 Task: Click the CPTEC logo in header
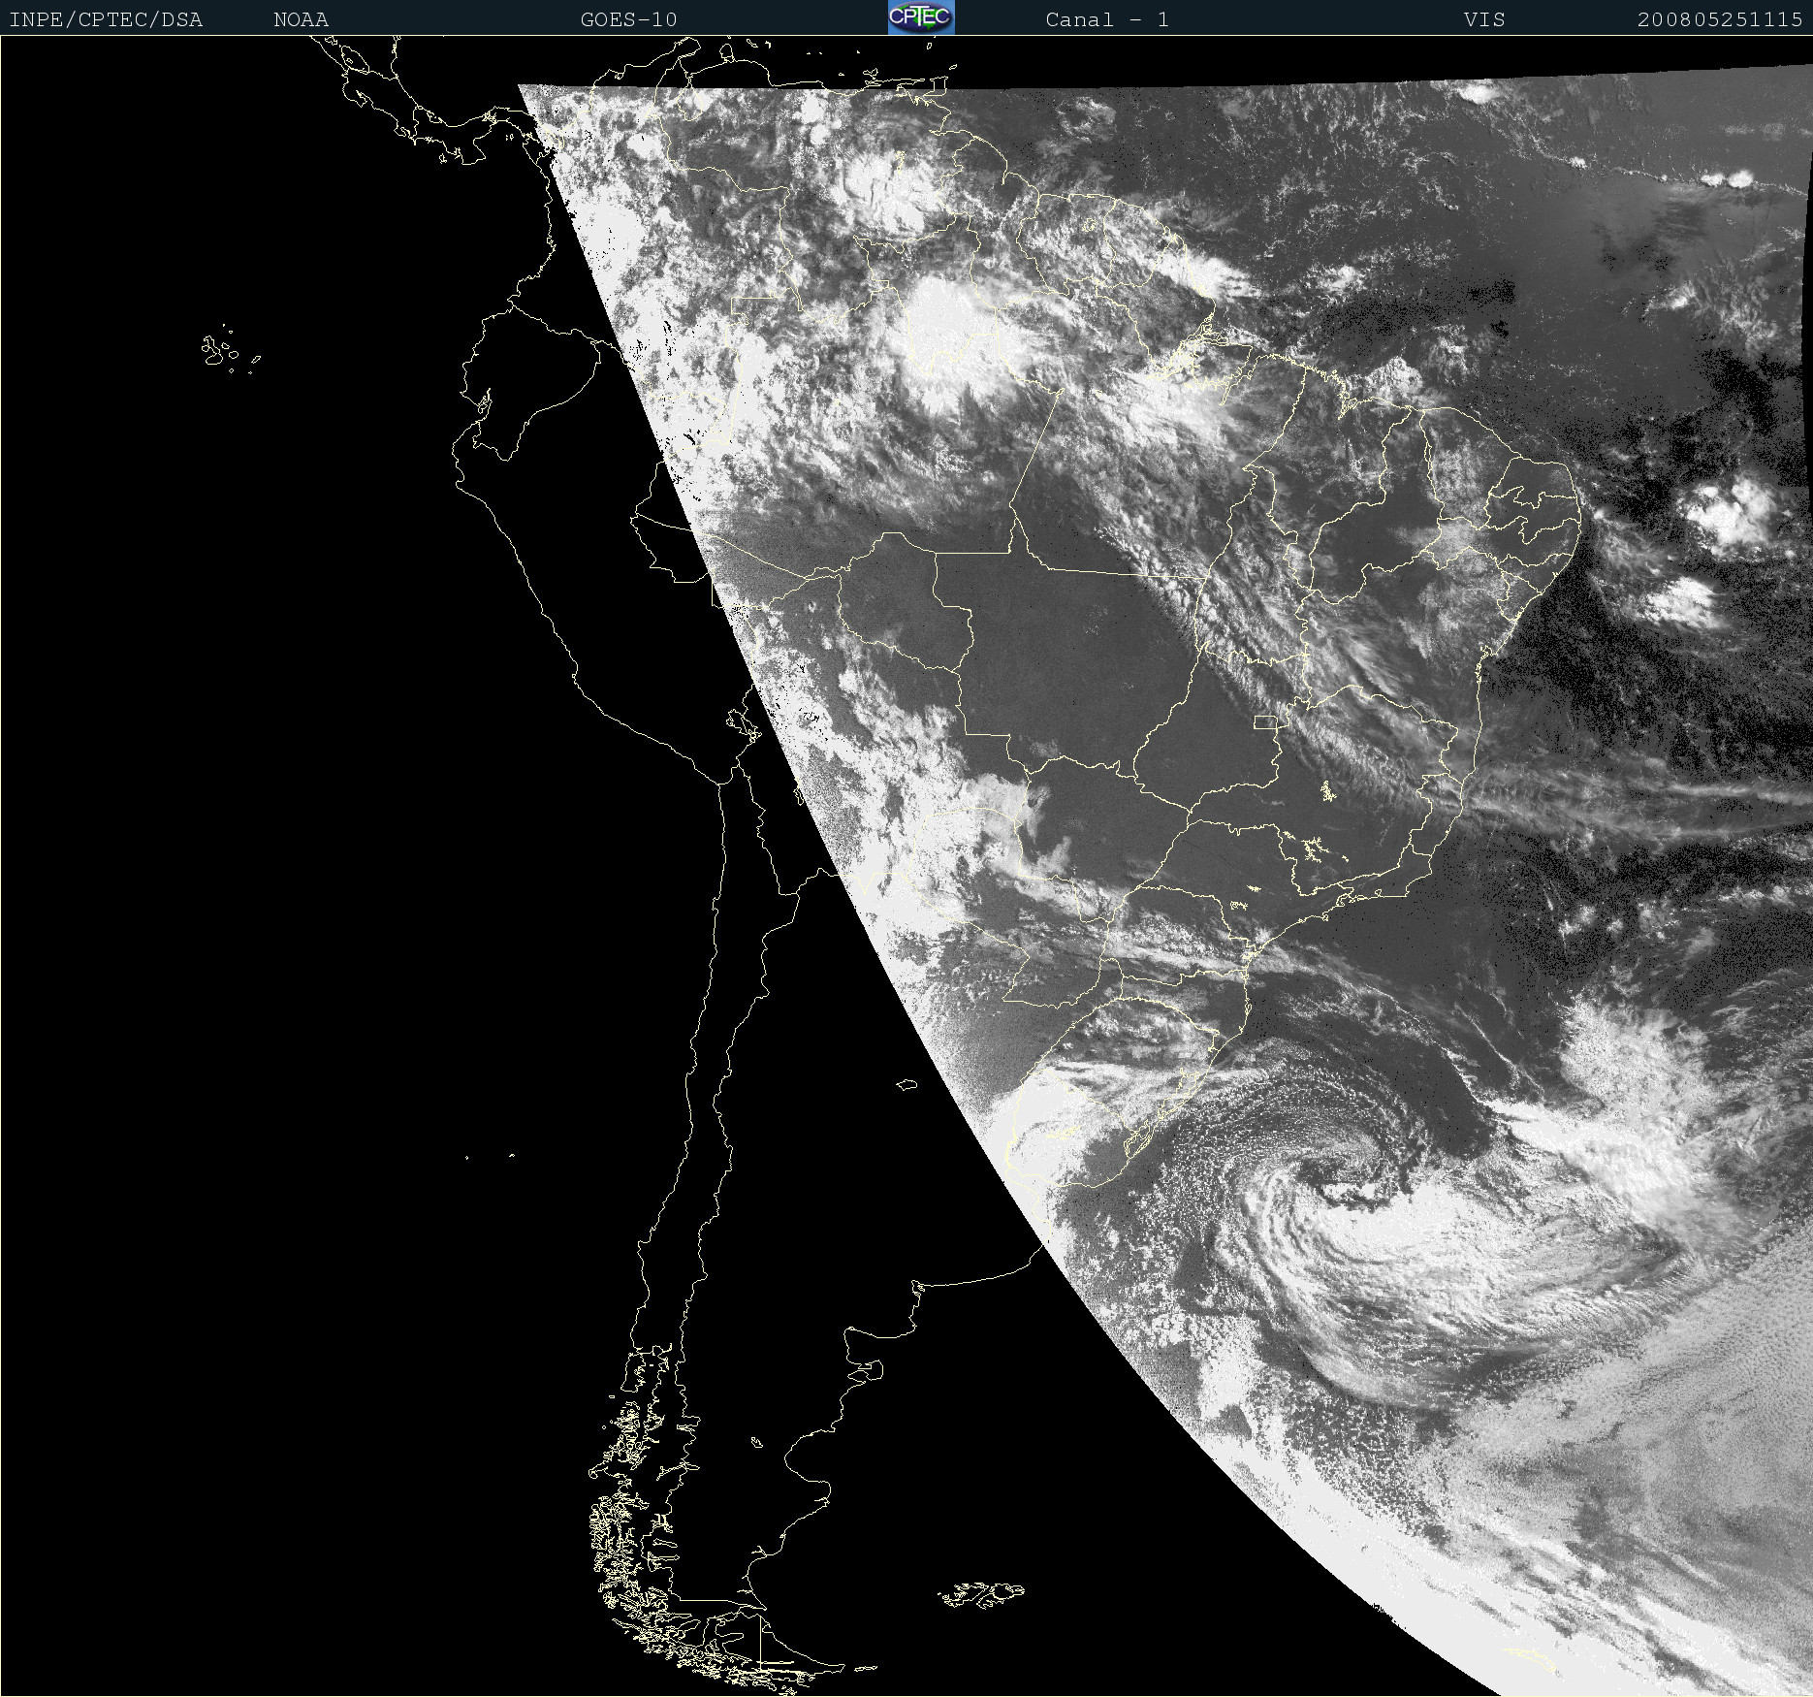click(921, 17)
